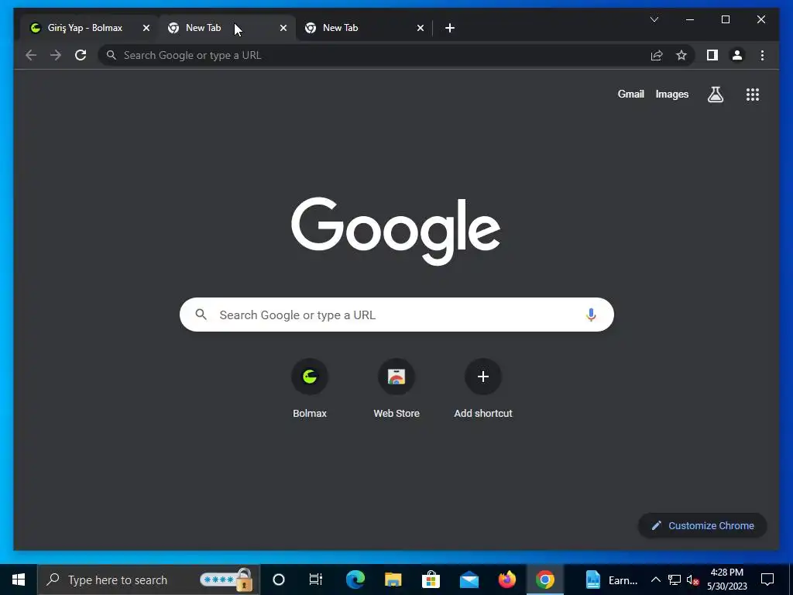Viewport: 793px width, 595px height.
Task: Click the Add shortcut button
Action: tap(483, 389)
